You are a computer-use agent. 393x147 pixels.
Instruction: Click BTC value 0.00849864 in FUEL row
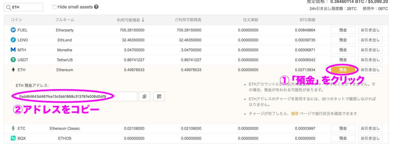305,30
